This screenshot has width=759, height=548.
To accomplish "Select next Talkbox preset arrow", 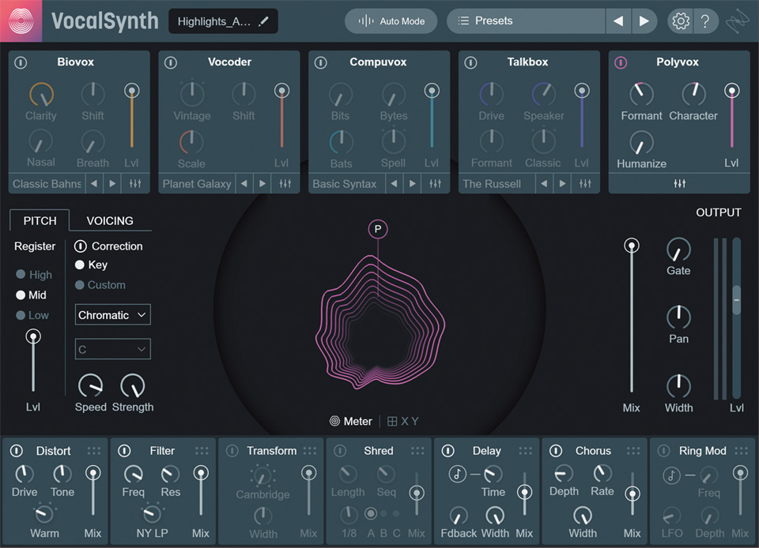I will (x=562, y=184).
